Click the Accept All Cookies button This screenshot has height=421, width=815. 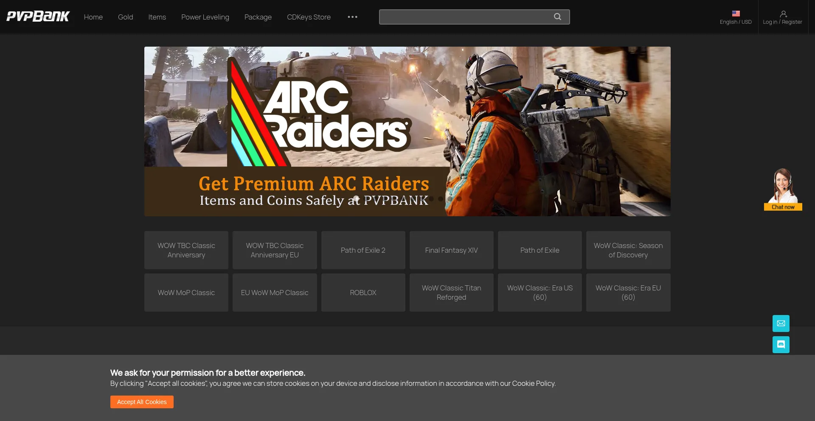[142, 402]
